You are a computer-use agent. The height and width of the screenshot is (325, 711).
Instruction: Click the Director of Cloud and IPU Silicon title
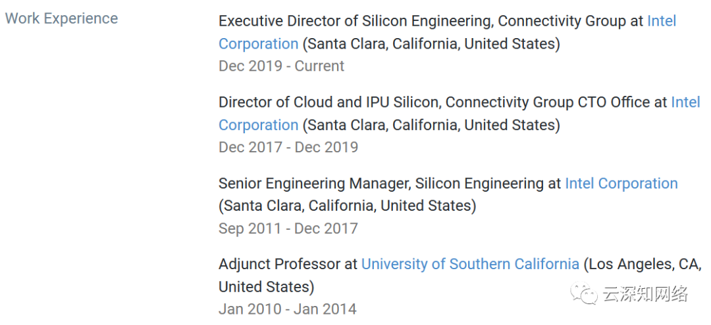pyautogui.click(x=330, y=102)
